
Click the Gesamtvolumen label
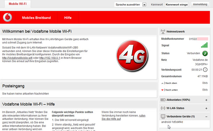171,76
